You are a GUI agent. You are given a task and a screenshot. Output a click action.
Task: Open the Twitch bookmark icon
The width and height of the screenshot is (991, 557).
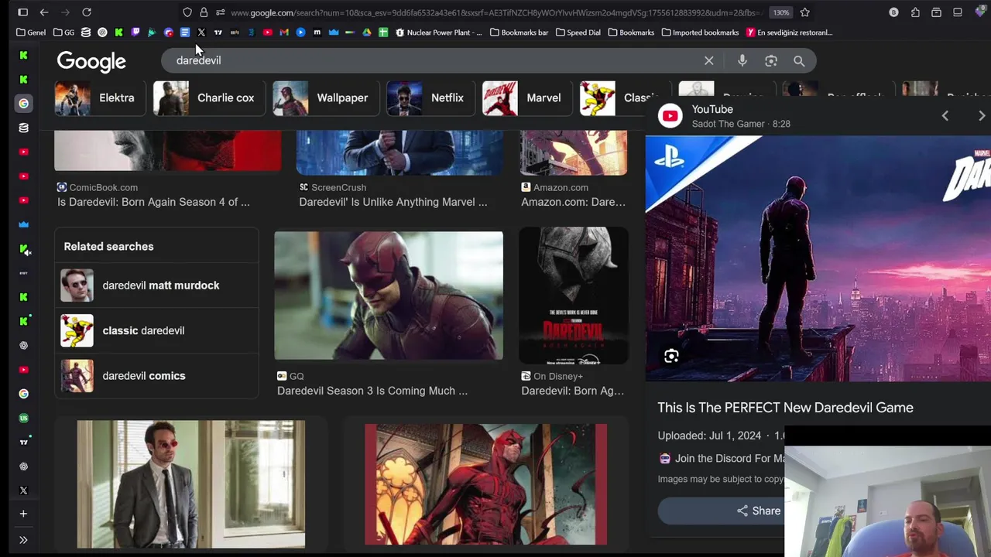pos(135,32)
